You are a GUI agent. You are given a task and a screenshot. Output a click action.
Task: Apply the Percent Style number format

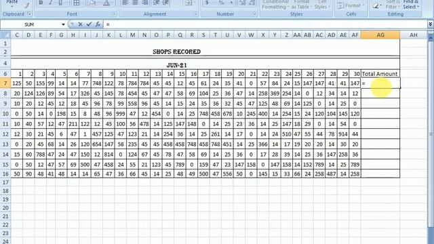[222, 3]
